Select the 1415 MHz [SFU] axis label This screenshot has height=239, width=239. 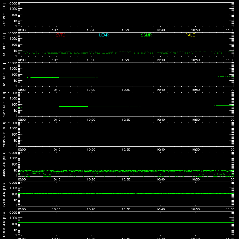click(4, 104)
